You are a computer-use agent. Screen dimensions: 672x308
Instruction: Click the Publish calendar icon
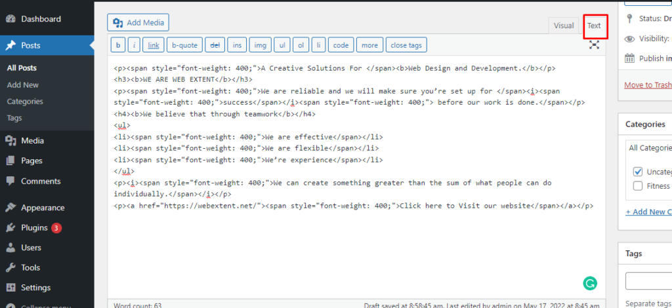click(629, 58)
